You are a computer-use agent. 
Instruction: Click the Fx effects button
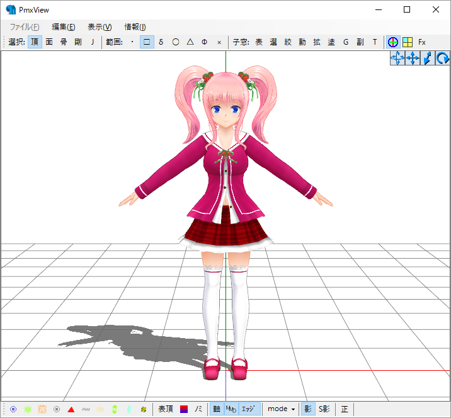click(422, 42)
